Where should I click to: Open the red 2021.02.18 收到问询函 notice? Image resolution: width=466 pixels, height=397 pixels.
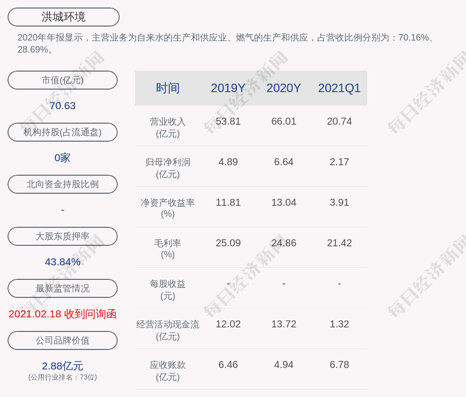click(x=63, y=314)
